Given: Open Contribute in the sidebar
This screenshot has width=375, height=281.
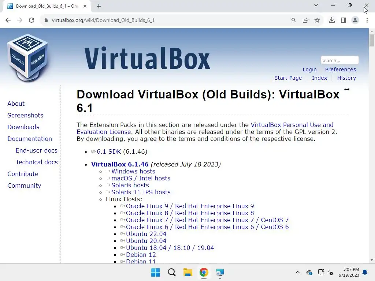Looking at the screenshot, I should point(23,174).
